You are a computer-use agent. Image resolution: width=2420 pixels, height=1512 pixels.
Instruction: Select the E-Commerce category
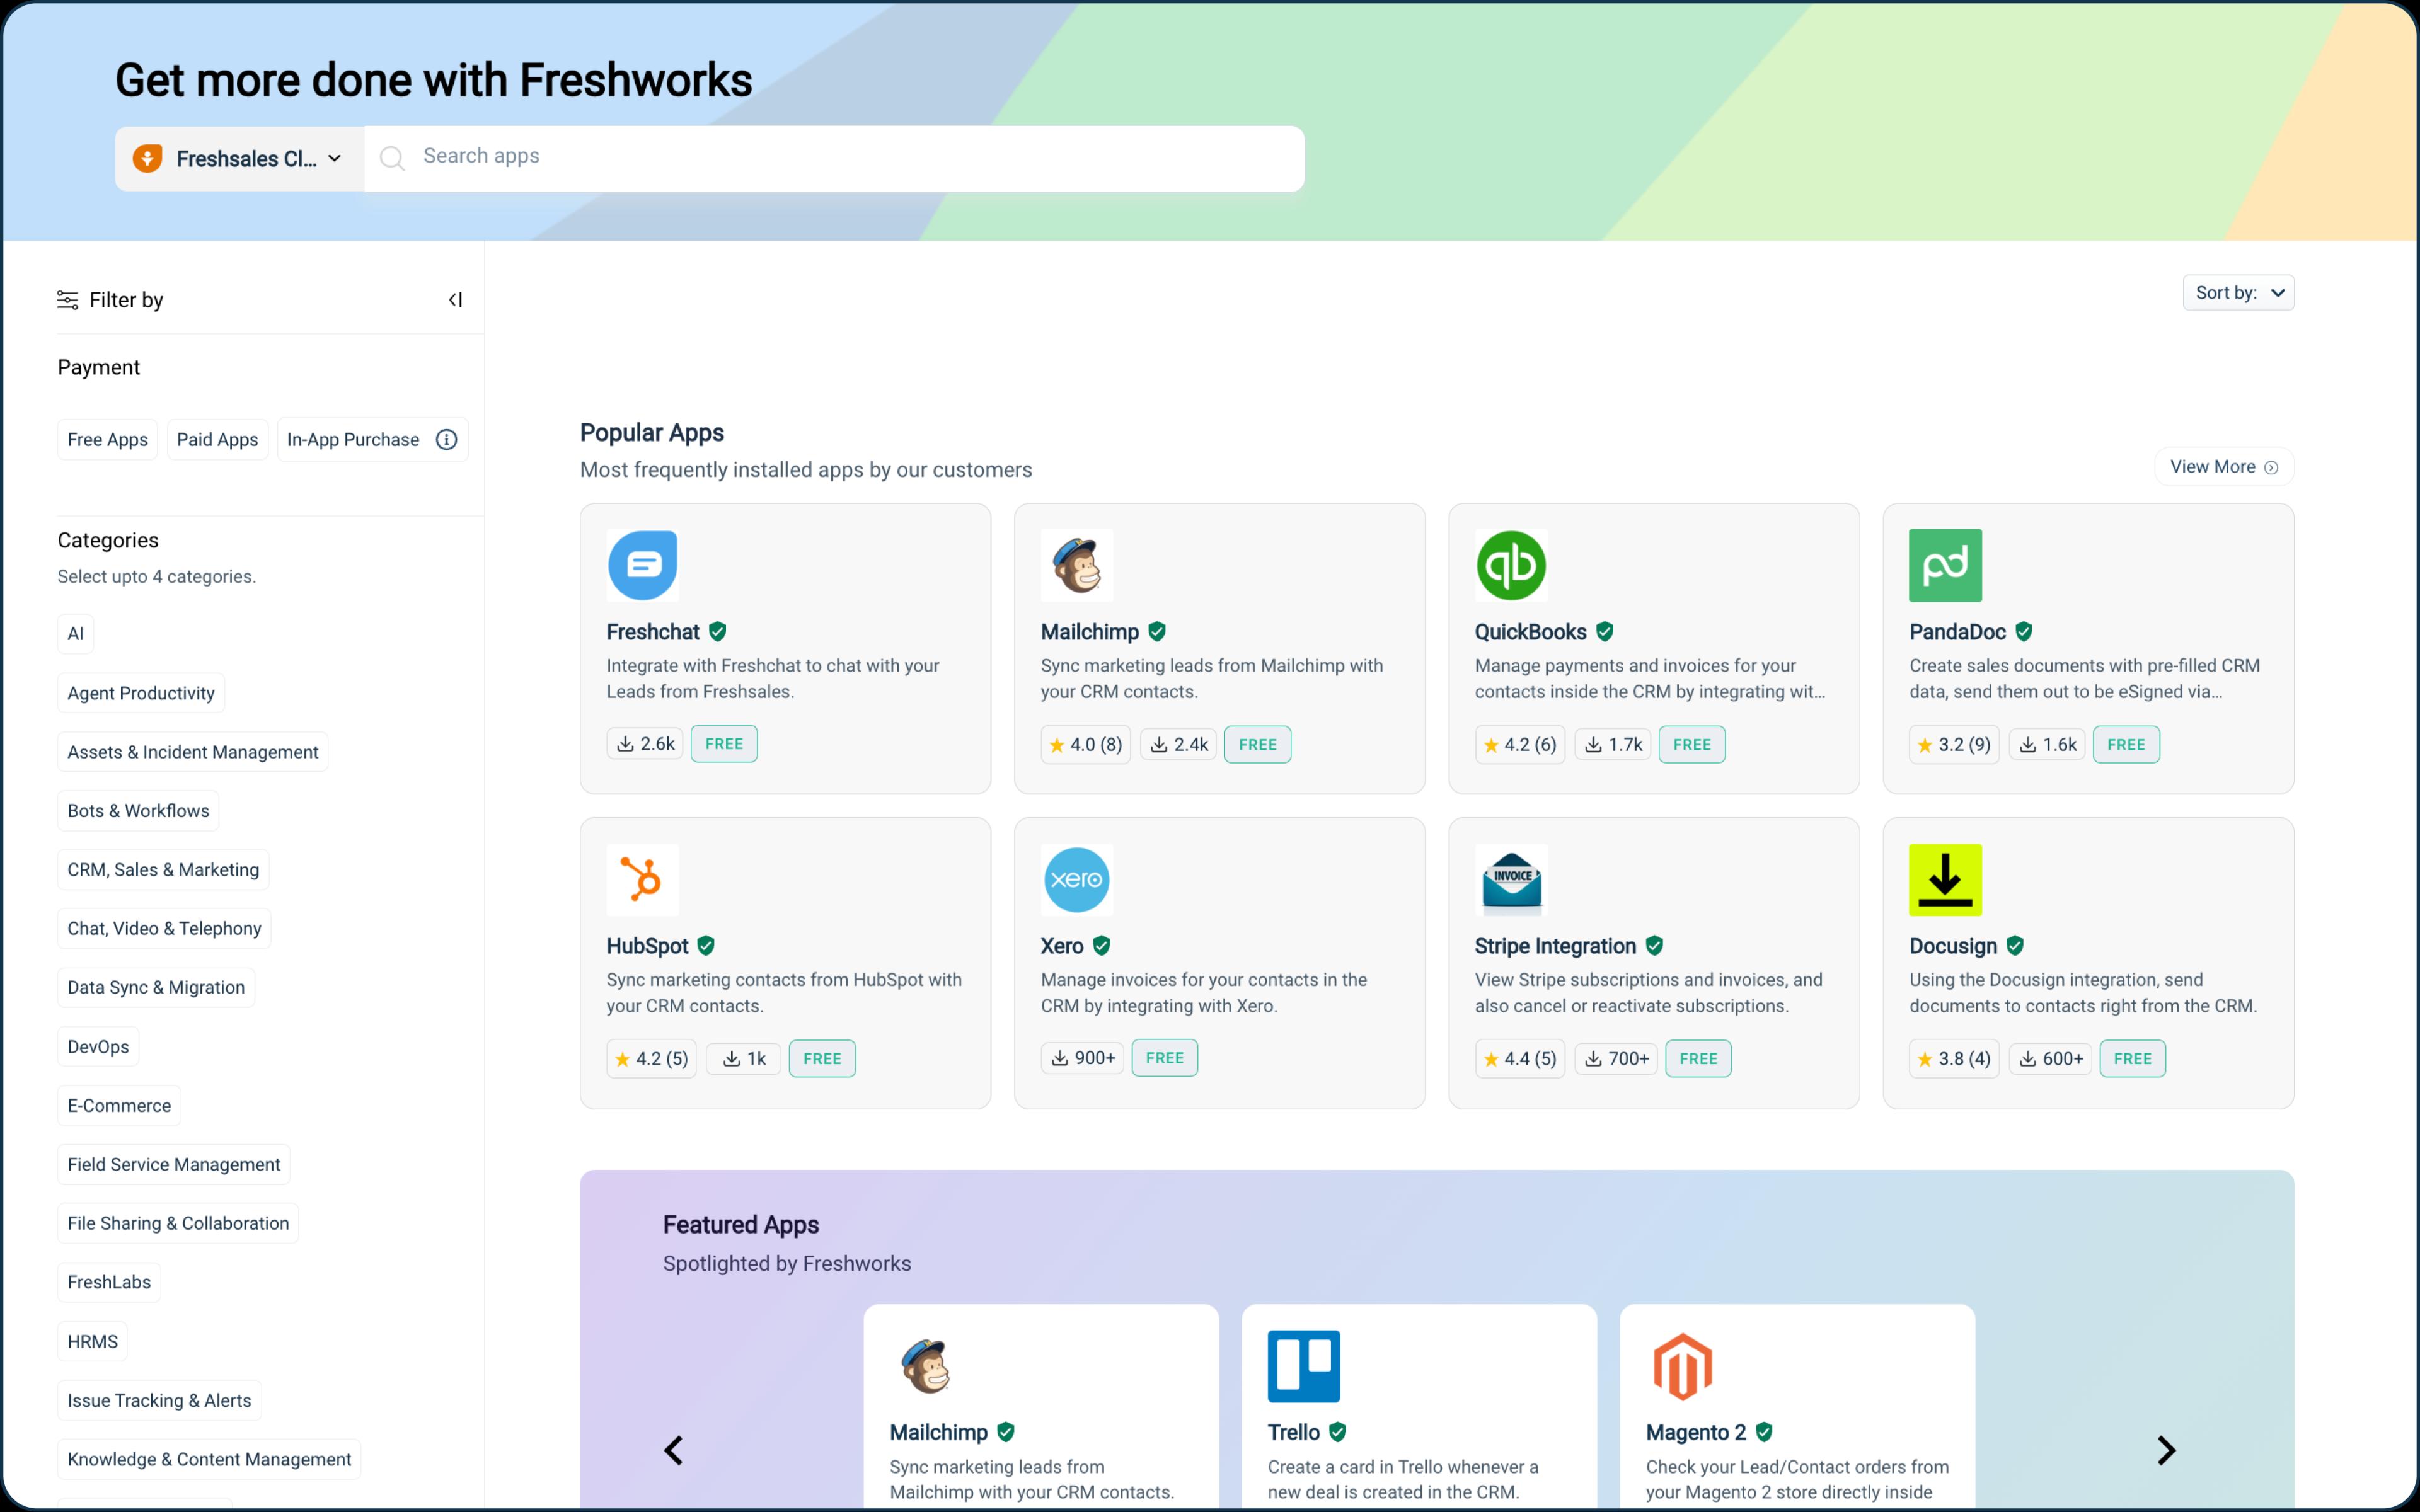[119, 1106]
